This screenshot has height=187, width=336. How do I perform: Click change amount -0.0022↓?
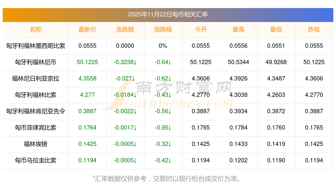tap(125, 111)
